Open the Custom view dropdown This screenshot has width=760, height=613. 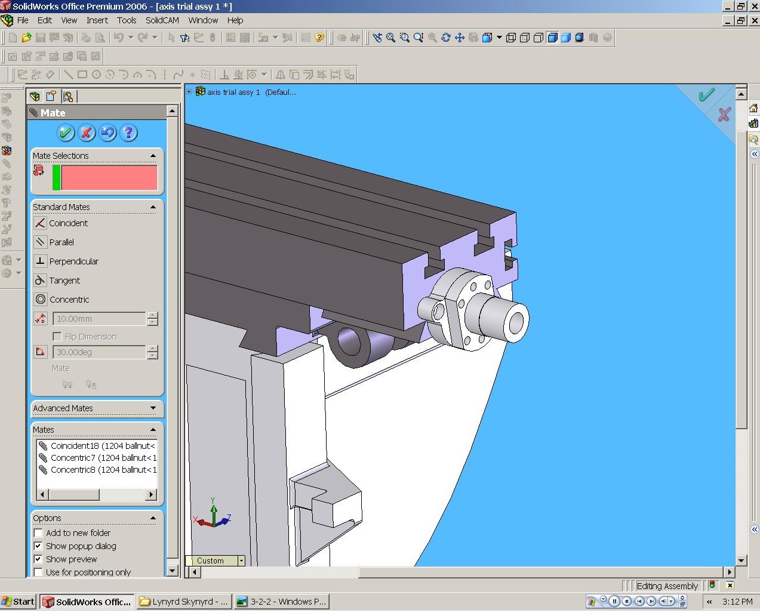pos(241,560)
